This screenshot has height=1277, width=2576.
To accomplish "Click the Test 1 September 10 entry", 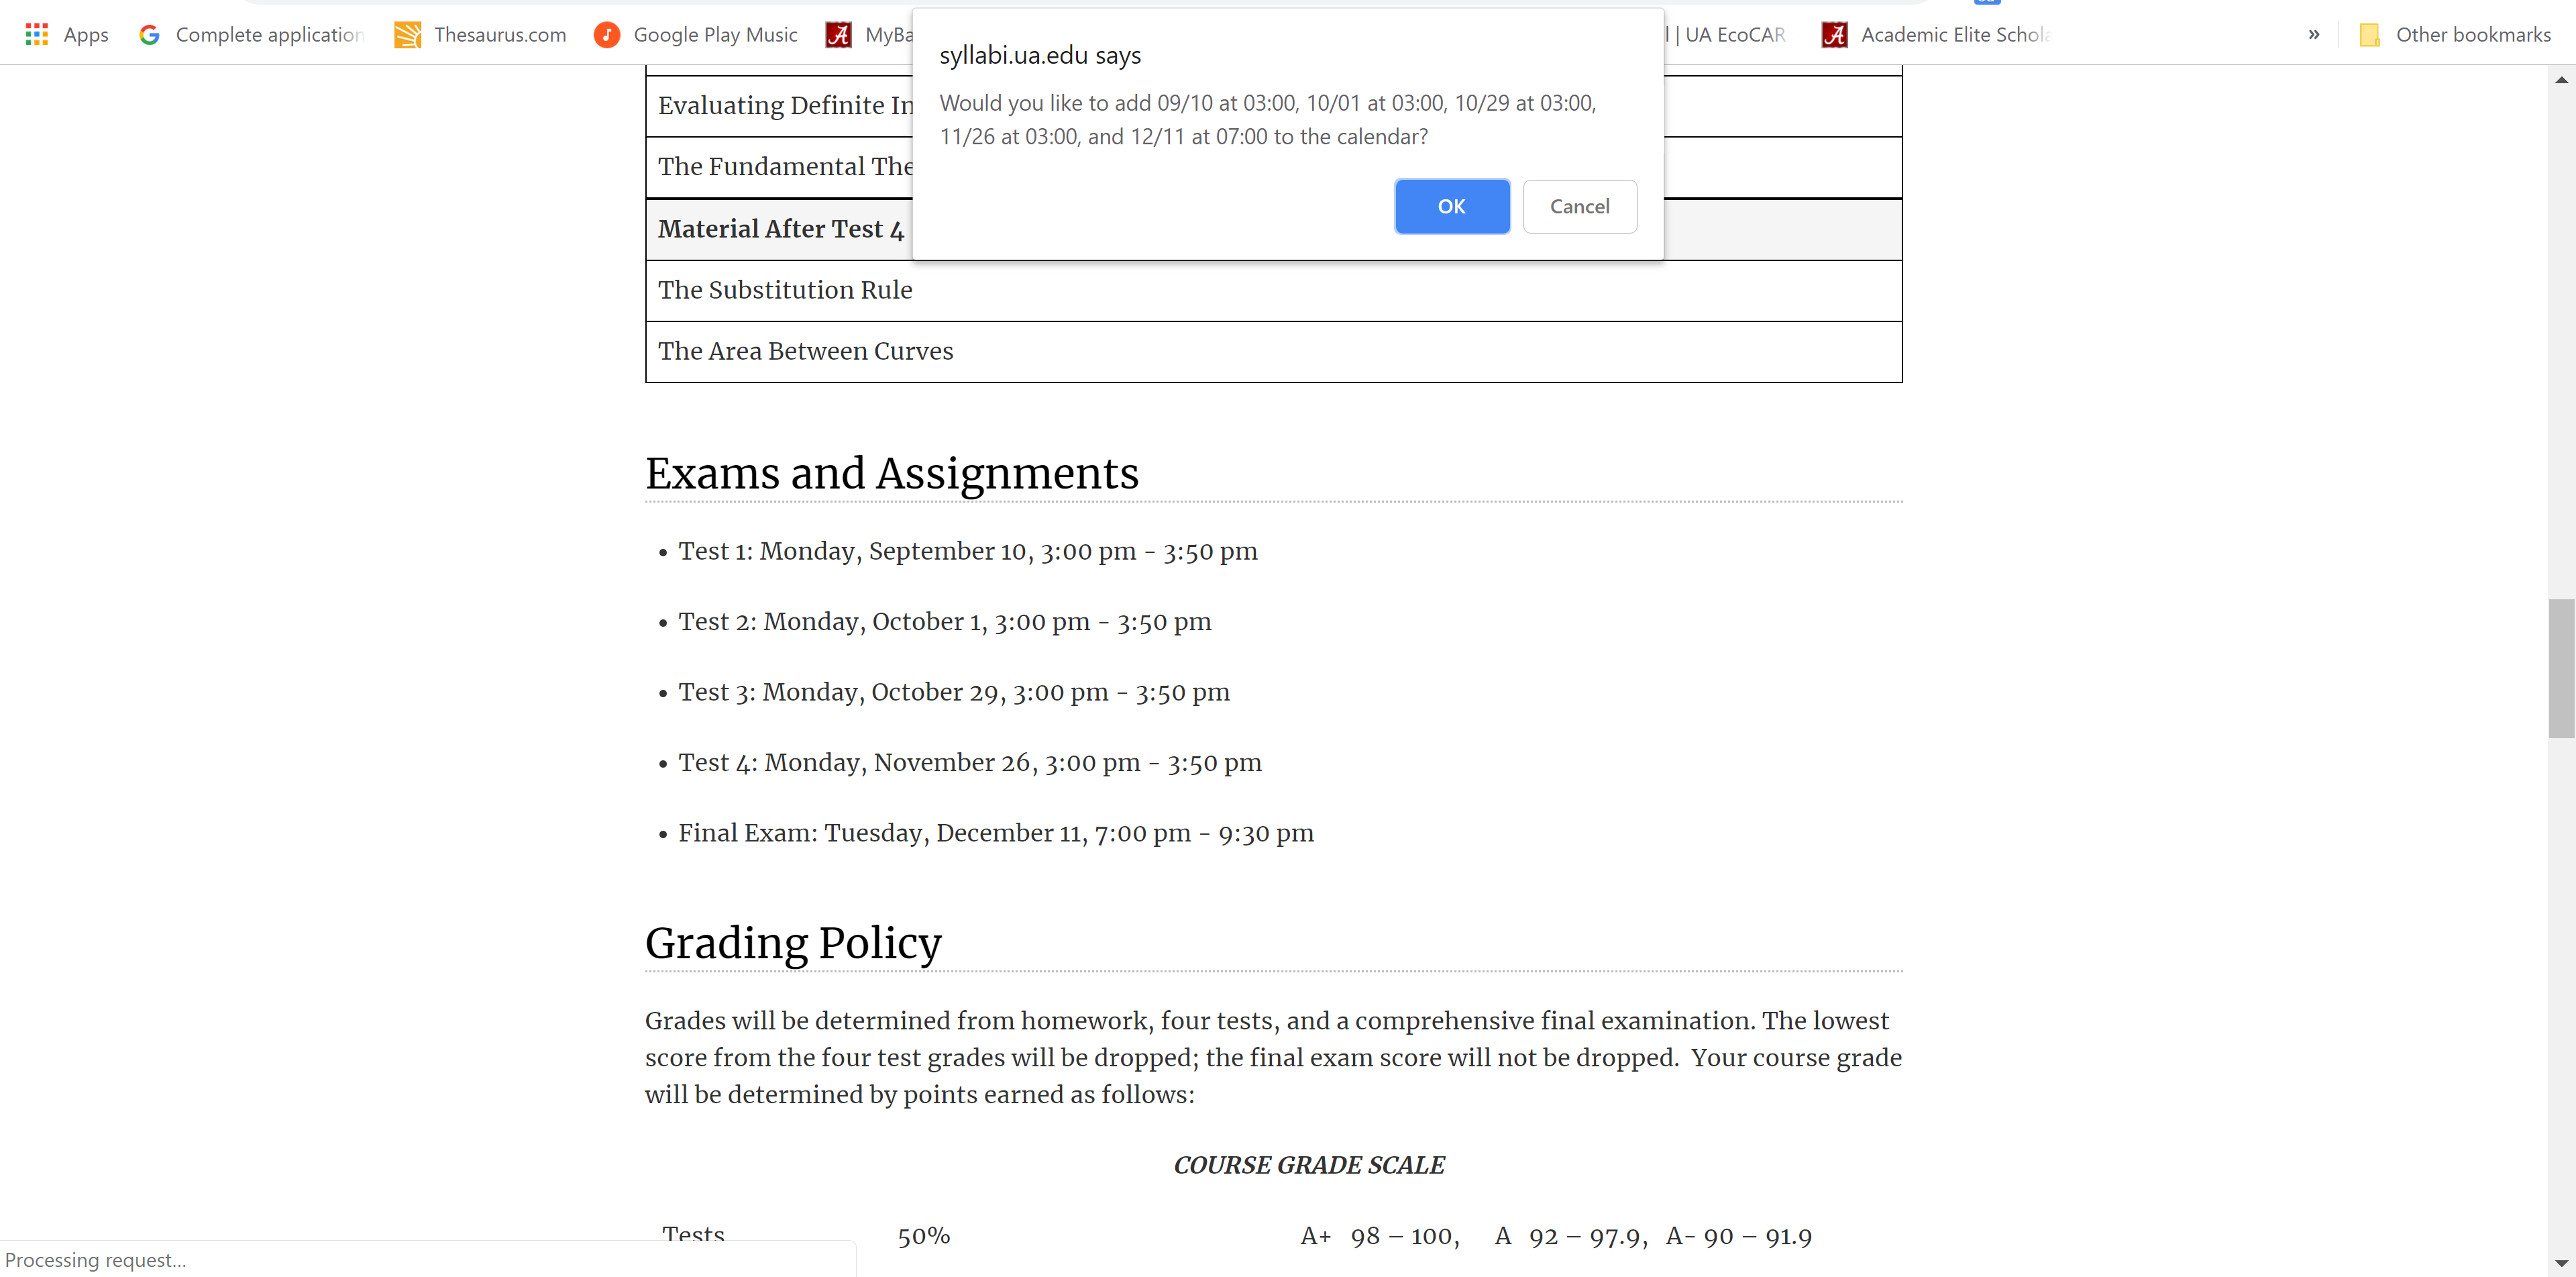I will 967,552.
